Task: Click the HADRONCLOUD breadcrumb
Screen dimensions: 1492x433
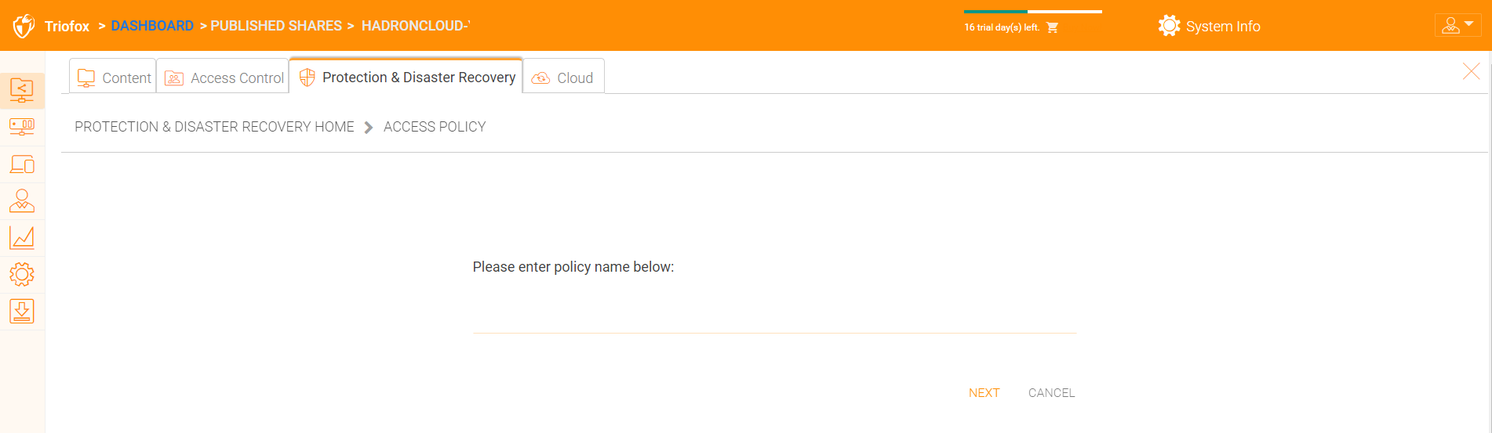Action: [415, 26]
